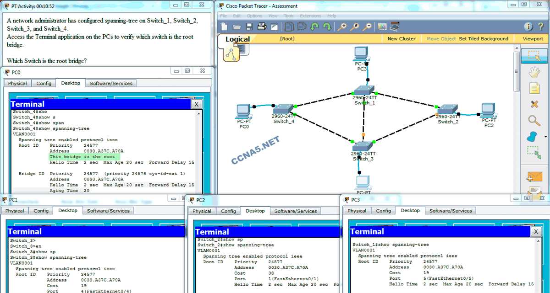Click the Open file folder icon
The width and height of the screenshot is (550, 293).
pos(237,27)
